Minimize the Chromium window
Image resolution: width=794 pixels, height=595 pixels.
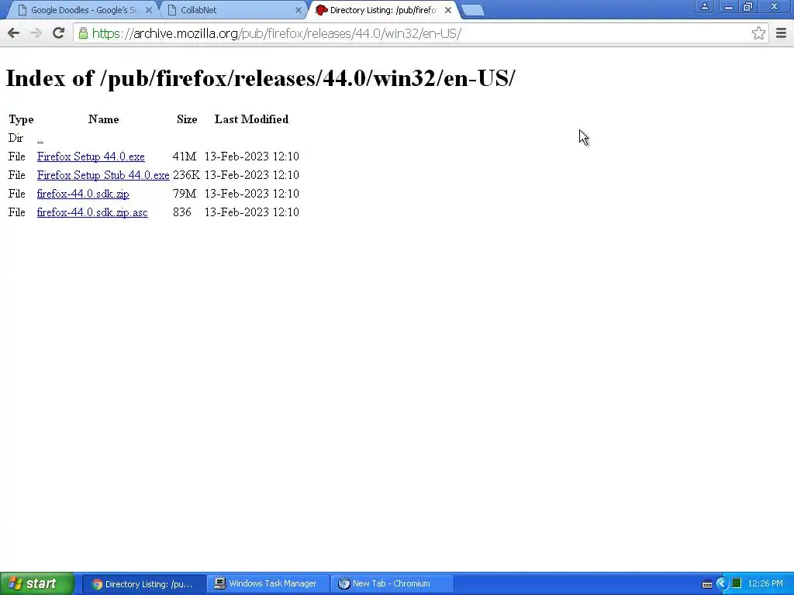728,6
